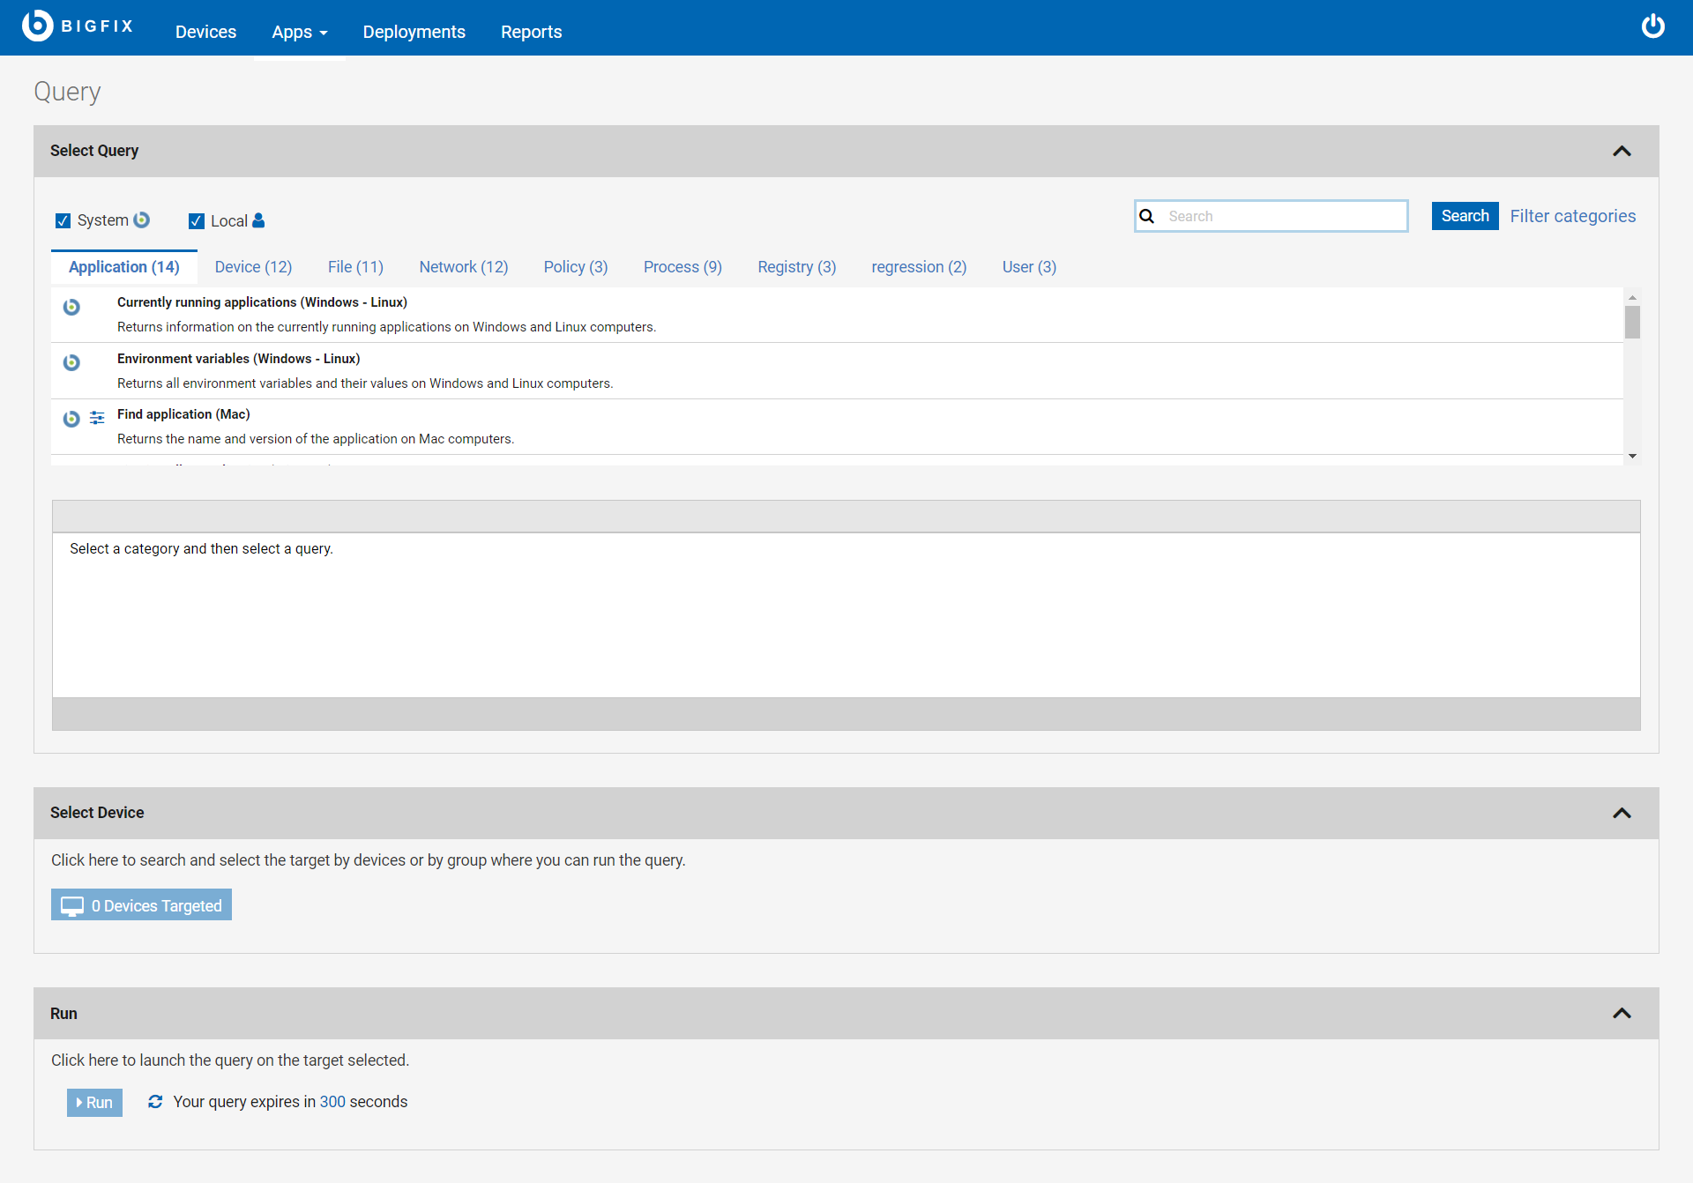Viewport: 1693px width, 1183px height.
Task: Click the monitor icon in the Devices Targeted button
Action: 72,904
